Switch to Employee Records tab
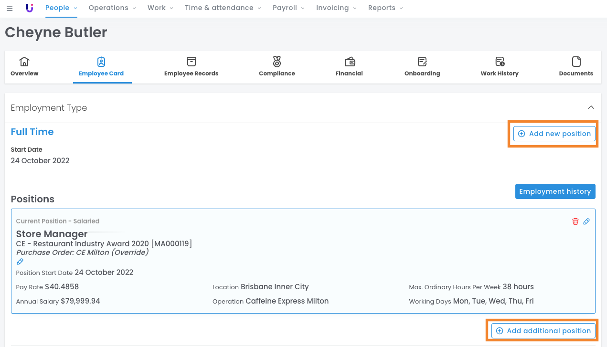Viewport: 607px width, 347px height. [191, 67]
